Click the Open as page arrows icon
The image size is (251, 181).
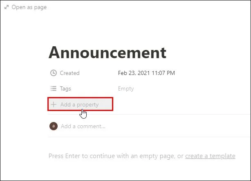coord(6,7)
